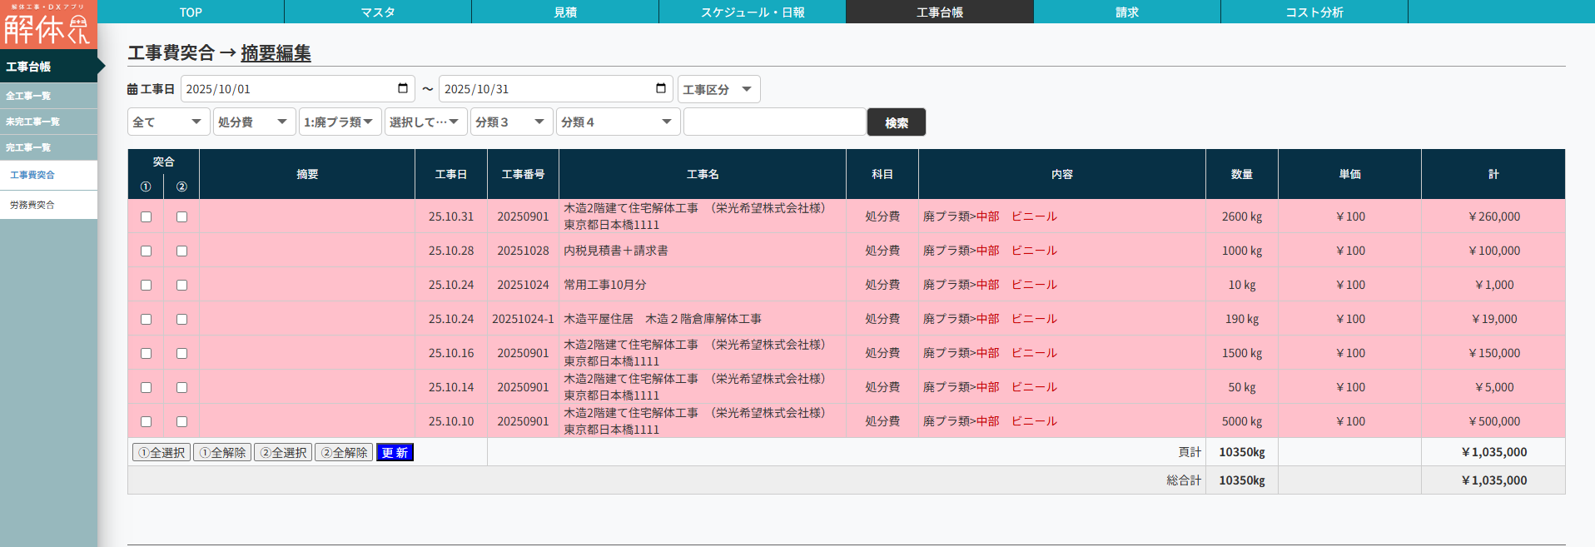Open the 工事区分 dropdown
The height and width of the screenshot is (547, 1595).
coord(718,89)
